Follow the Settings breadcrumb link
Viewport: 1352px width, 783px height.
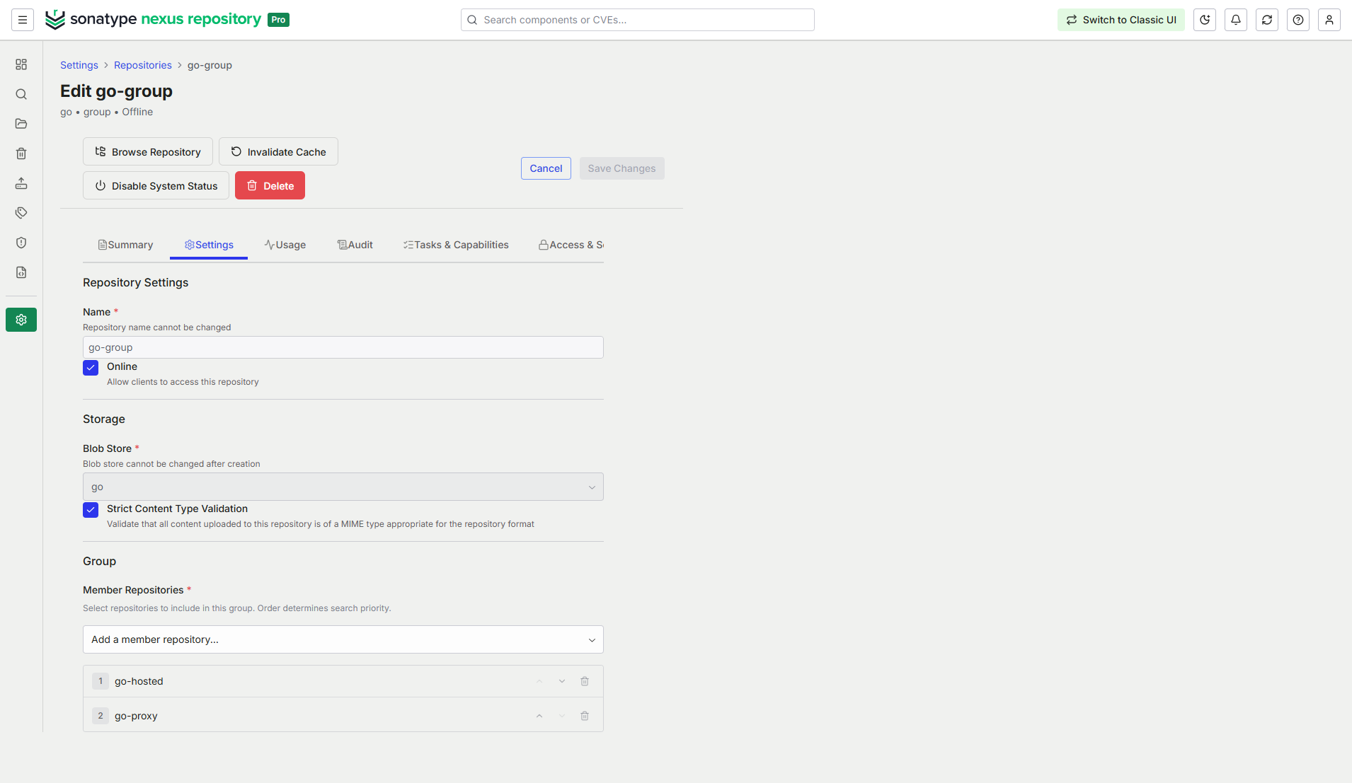pyautogui.click(x=79, y=65)
